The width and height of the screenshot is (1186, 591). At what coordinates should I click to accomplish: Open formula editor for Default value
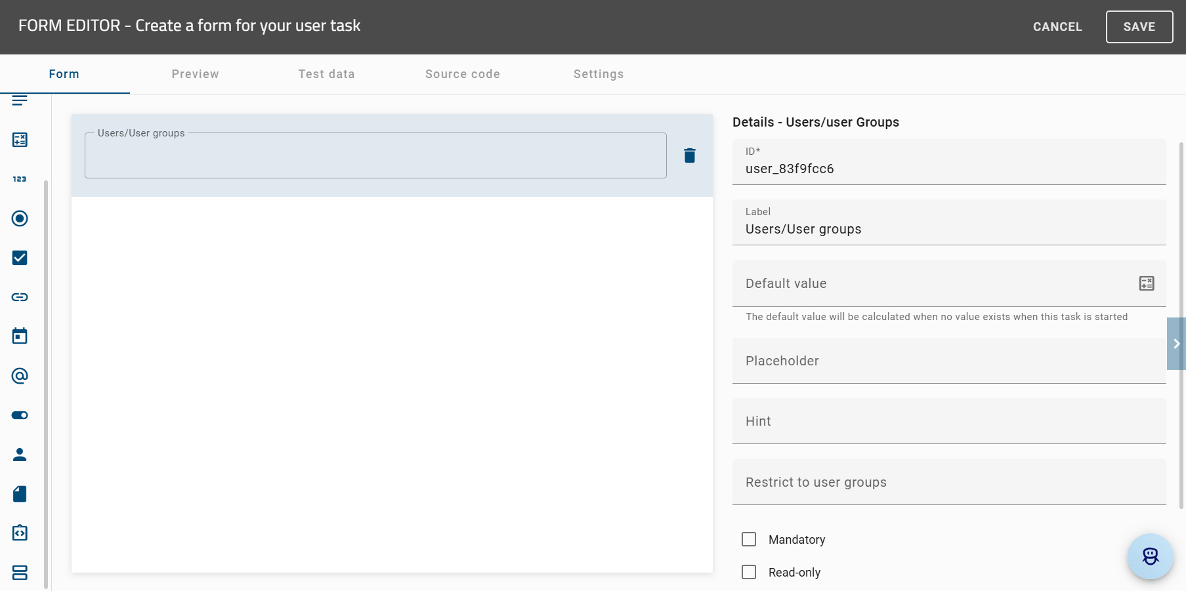coord(1147,283)
